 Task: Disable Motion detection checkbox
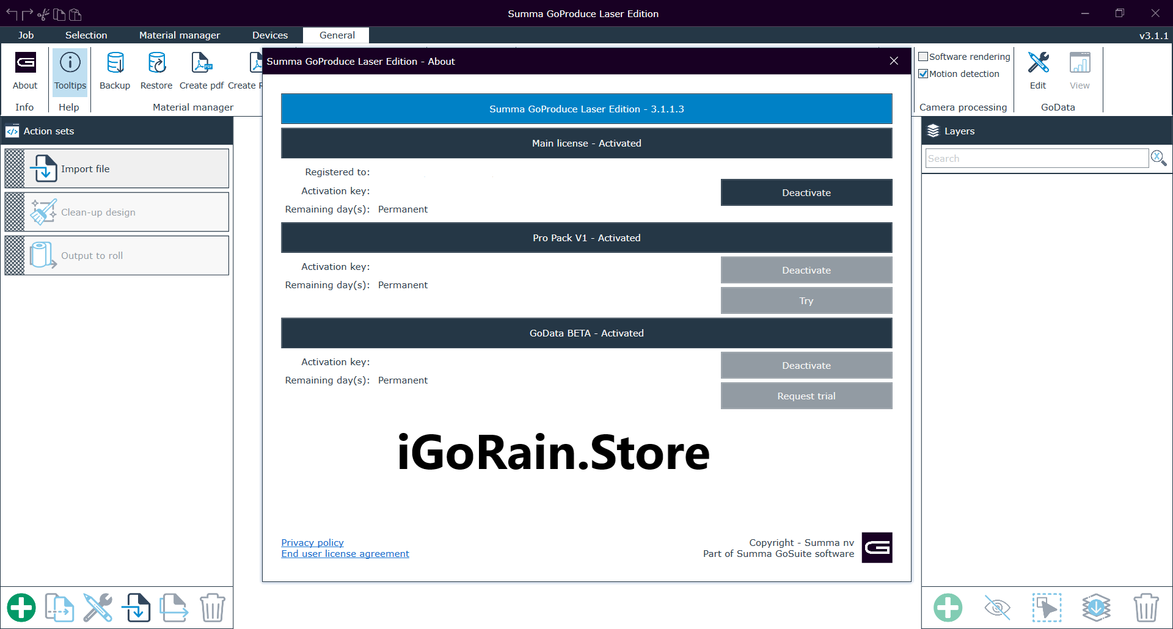click(924, 74)
